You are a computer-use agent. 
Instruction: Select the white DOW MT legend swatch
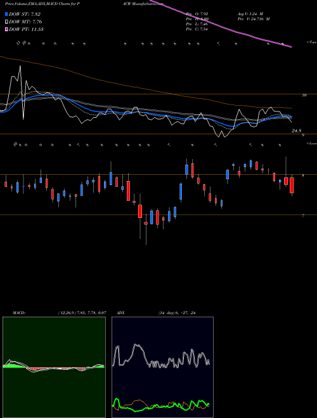point(6,22)
